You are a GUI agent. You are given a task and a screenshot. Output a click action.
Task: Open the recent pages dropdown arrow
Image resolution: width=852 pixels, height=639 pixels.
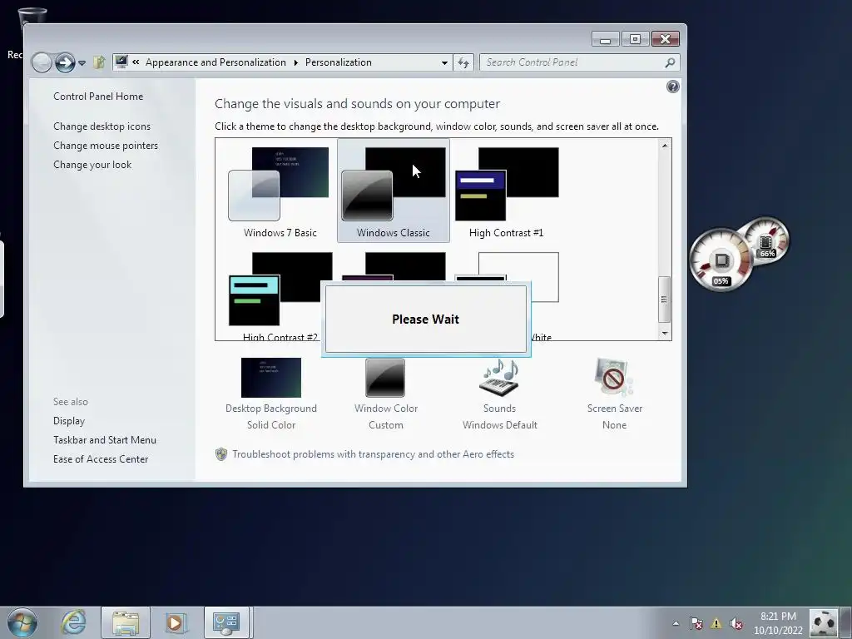(x=82, y=63)
